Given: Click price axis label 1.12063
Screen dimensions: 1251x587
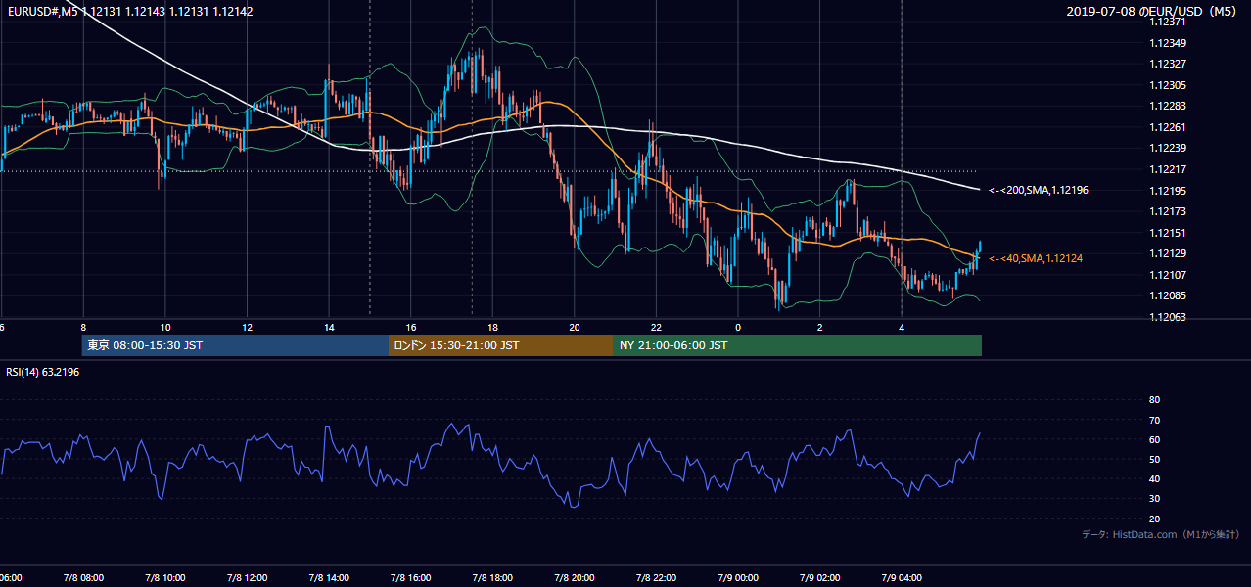Looking at the screenshot, I should coord(1169,317).
